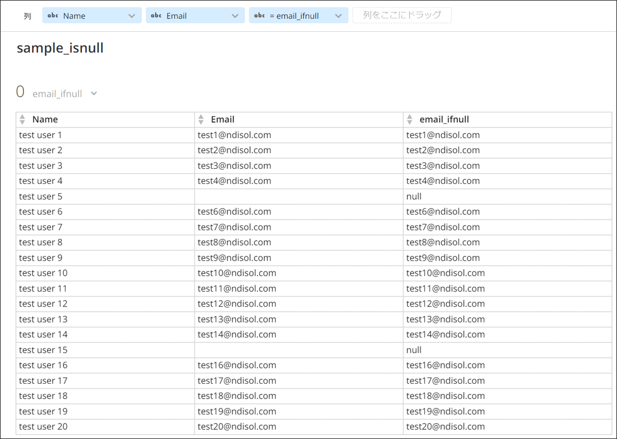617x439 pixels.
Task: Click the abc type icon on Email pill
Action: coord(156,16)
